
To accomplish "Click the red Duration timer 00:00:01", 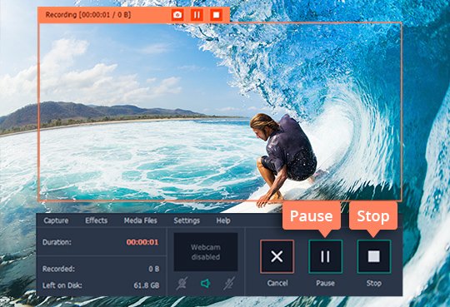I will [x=142, y=242].
